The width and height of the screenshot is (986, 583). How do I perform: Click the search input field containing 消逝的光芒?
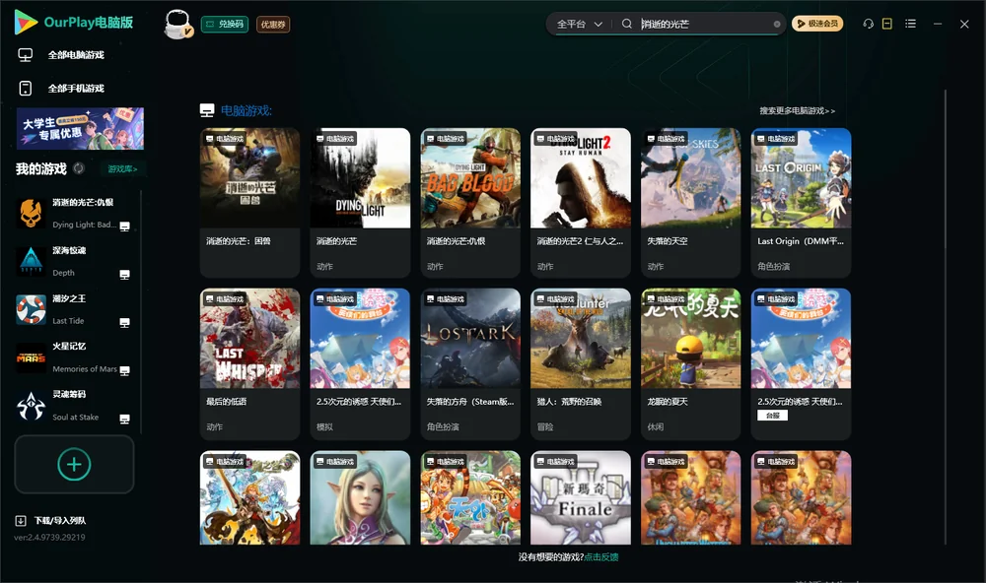(704, 24)
